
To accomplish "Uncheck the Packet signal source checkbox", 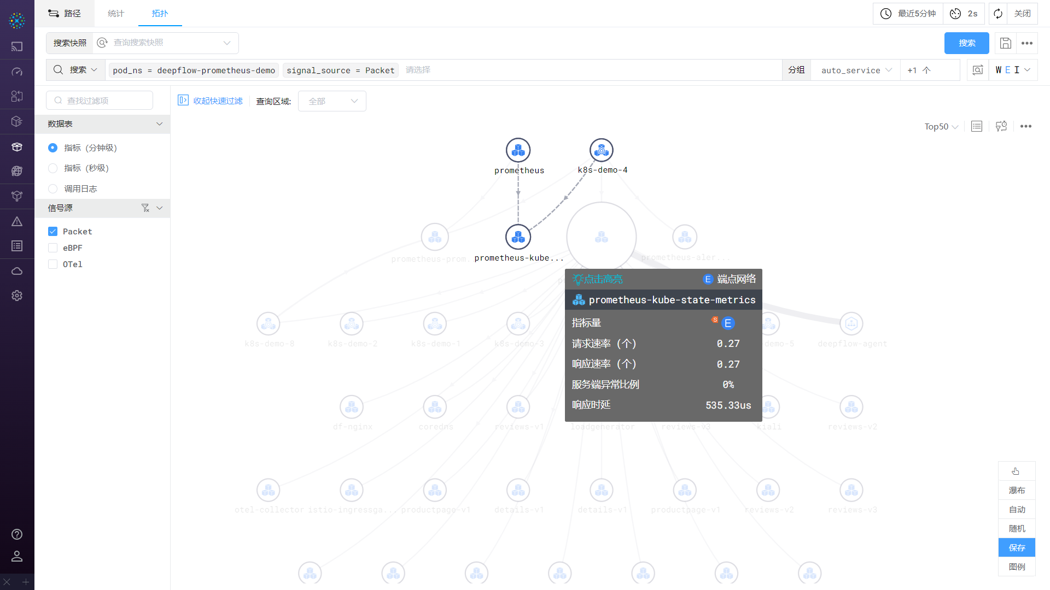I will pos(53,232).
